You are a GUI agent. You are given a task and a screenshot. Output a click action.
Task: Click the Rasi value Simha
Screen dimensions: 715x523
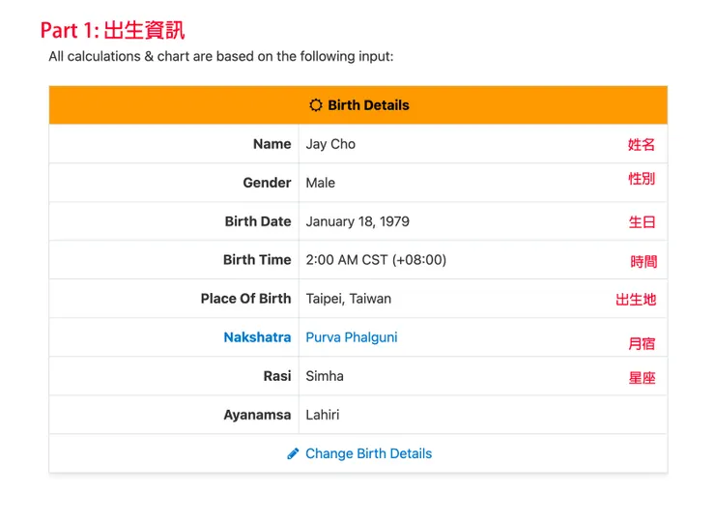[325, 376]
